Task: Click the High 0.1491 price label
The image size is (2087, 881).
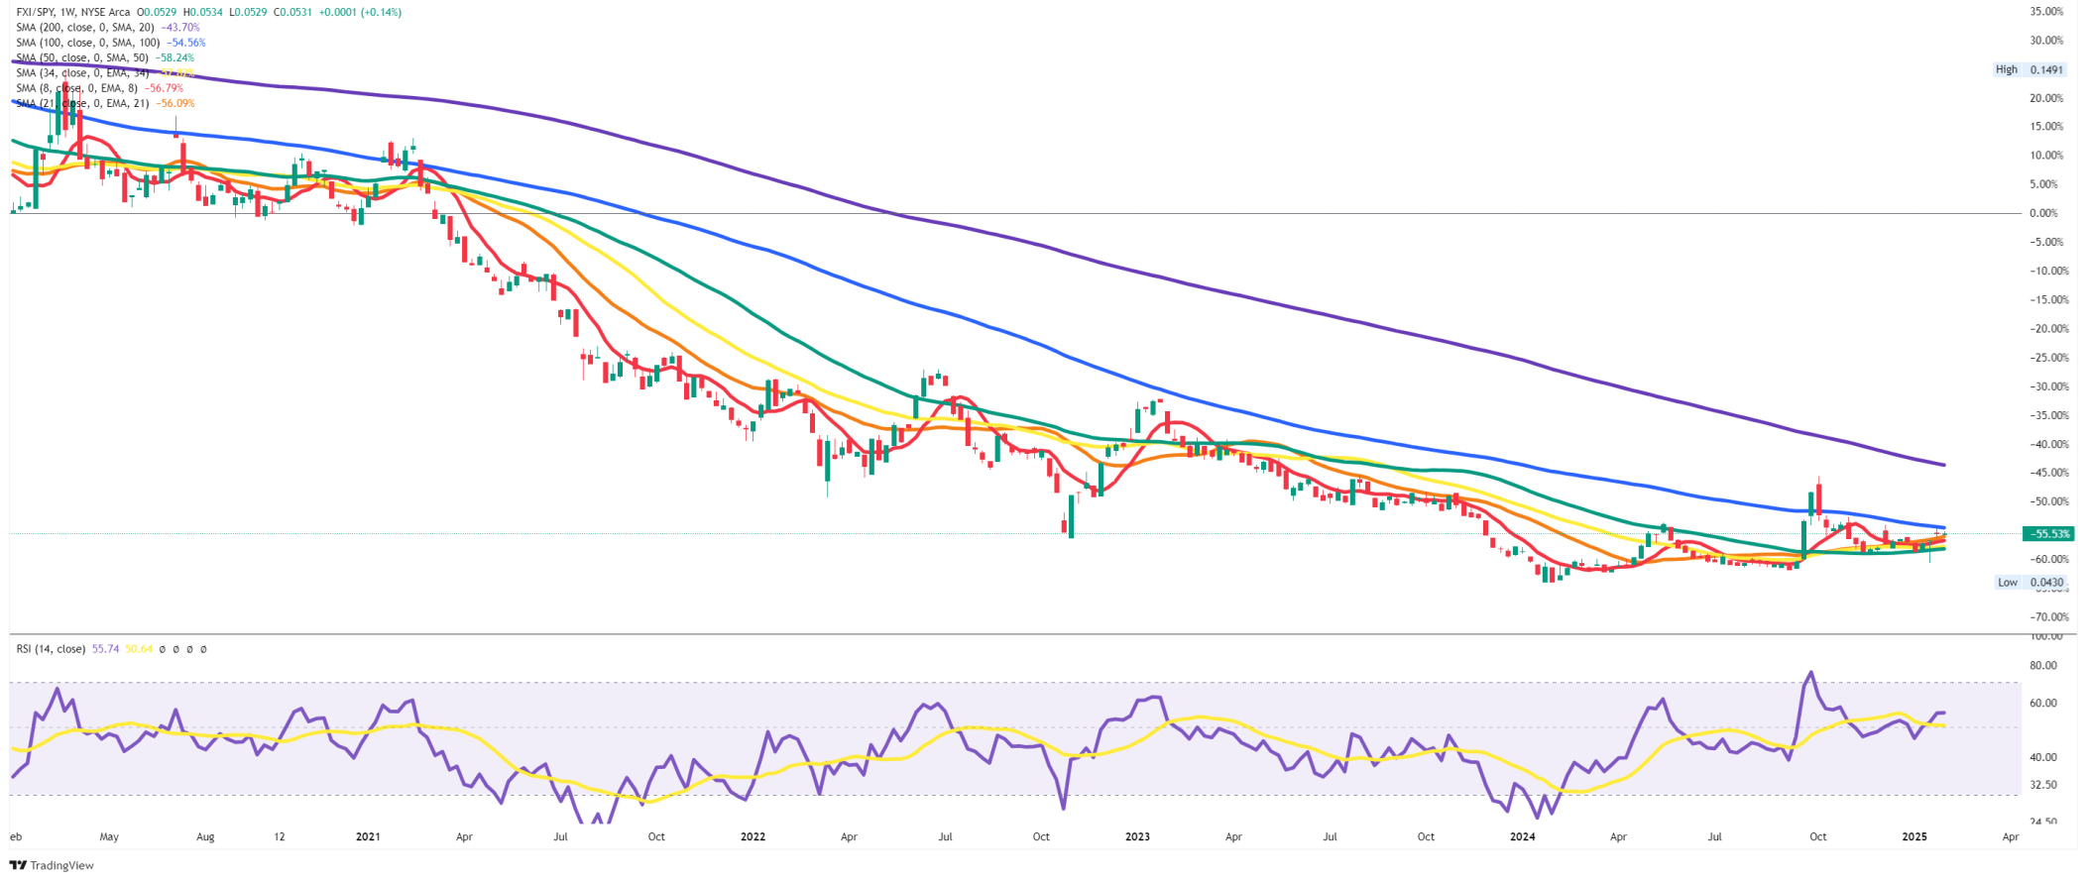Action: pos(2029,69)
